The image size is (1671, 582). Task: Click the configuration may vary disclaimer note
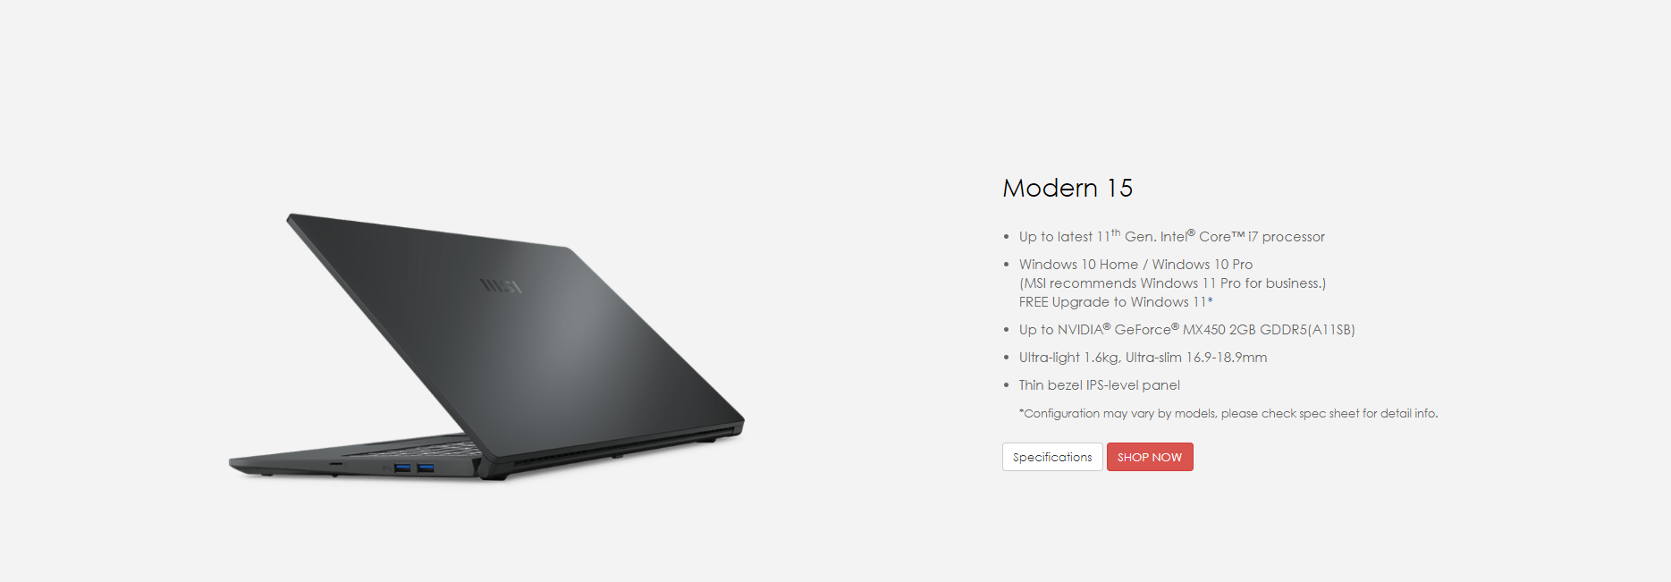(1228, 413)
